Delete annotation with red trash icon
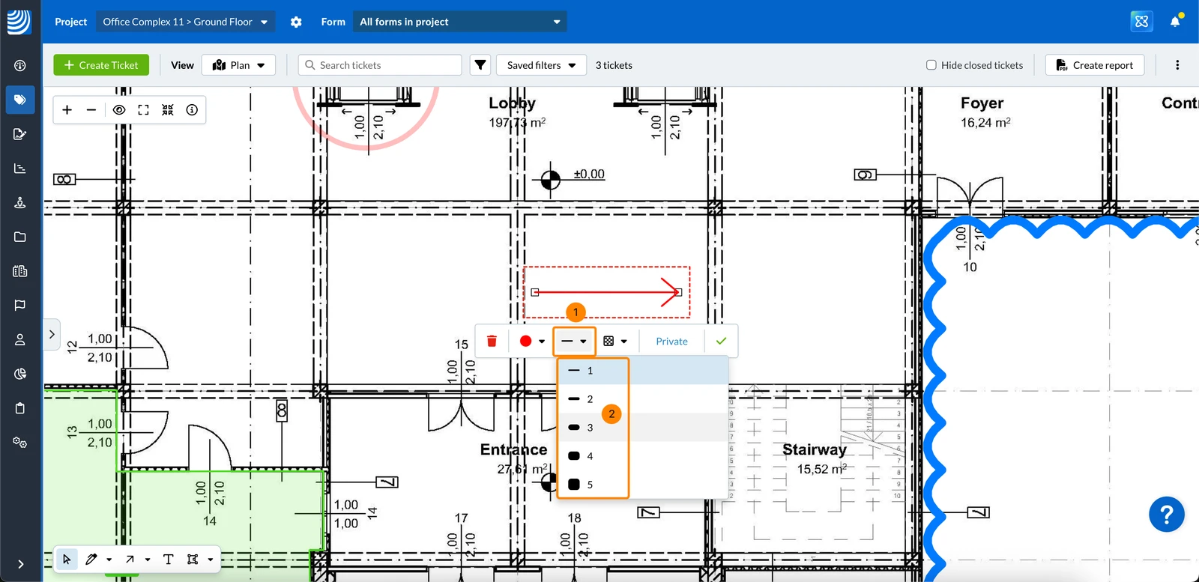Screen dimensions: 1199x582 [x=492, y=341]
